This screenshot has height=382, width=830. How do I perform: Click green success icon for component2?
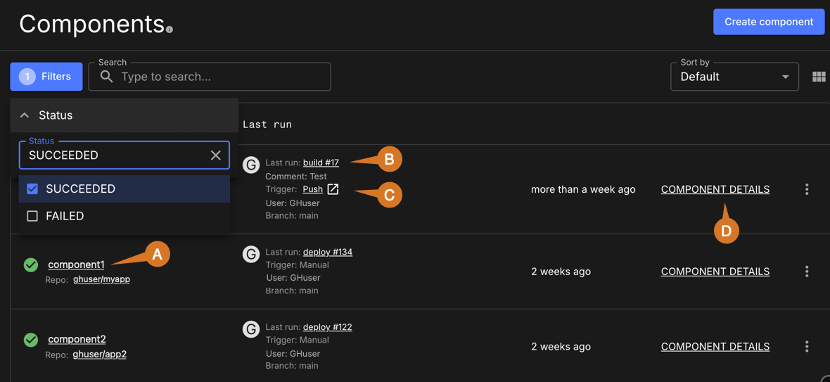[31, 340]
